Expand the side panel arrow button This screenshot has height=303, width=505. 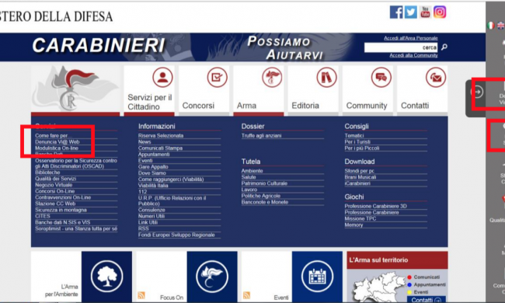pyautogui.click(x=477, y=92)
